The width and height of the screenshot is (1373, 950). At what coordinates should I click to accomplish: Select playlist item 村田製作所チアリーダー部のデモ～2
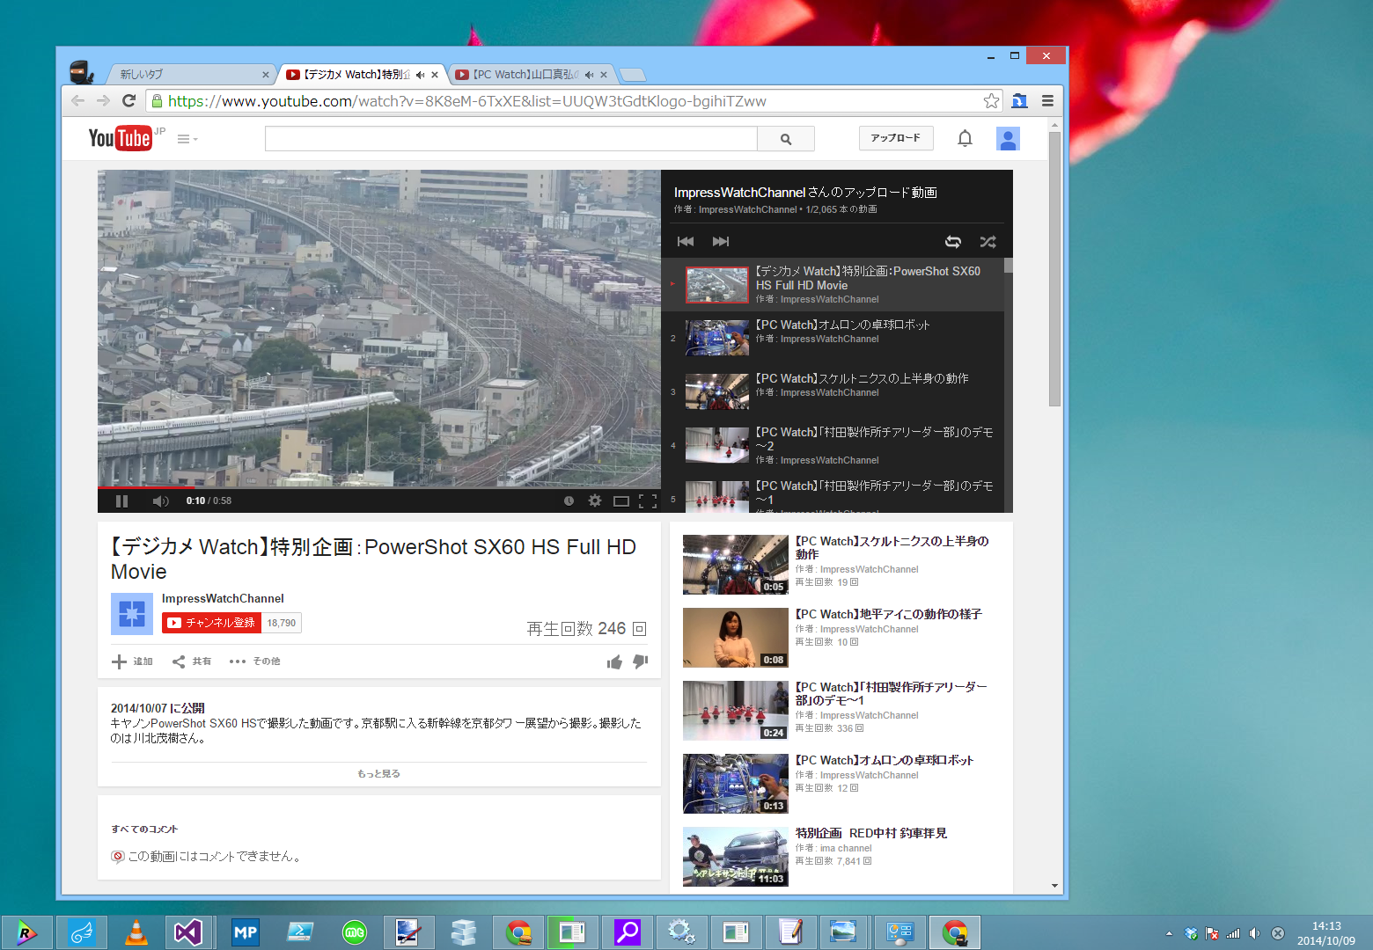coord(833,446)
